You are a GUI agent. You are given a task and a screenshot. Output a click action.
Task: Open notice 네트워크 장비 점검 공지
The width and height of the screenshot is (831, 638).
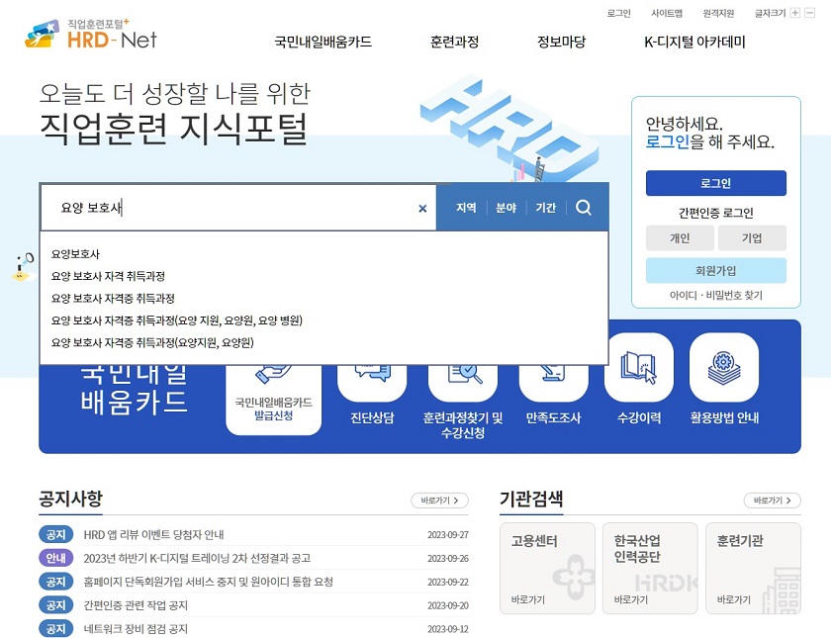click(x=136, y=629)
